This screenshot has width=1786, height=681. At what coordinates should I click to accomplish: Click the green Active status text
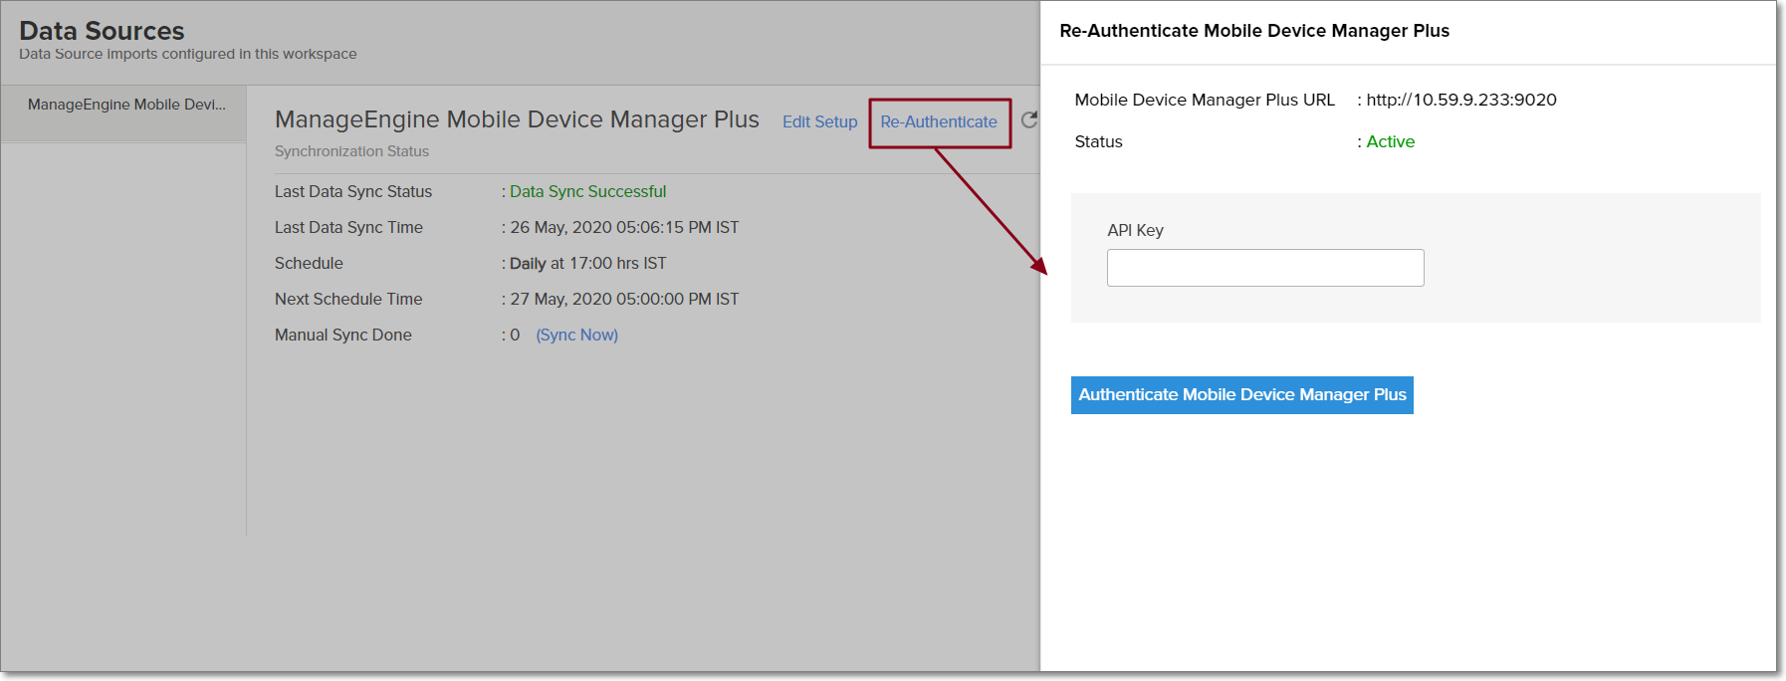(x=1390, y=141)
